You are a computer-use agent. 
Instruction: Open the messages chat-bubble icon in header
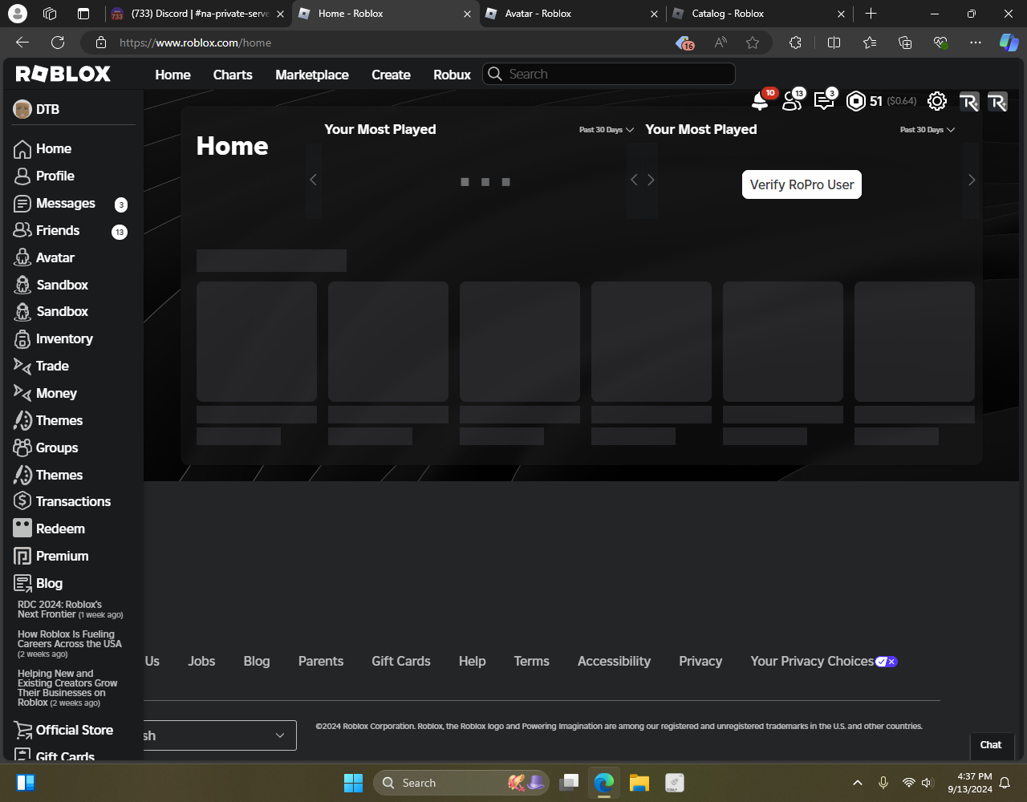pos(824,101)
